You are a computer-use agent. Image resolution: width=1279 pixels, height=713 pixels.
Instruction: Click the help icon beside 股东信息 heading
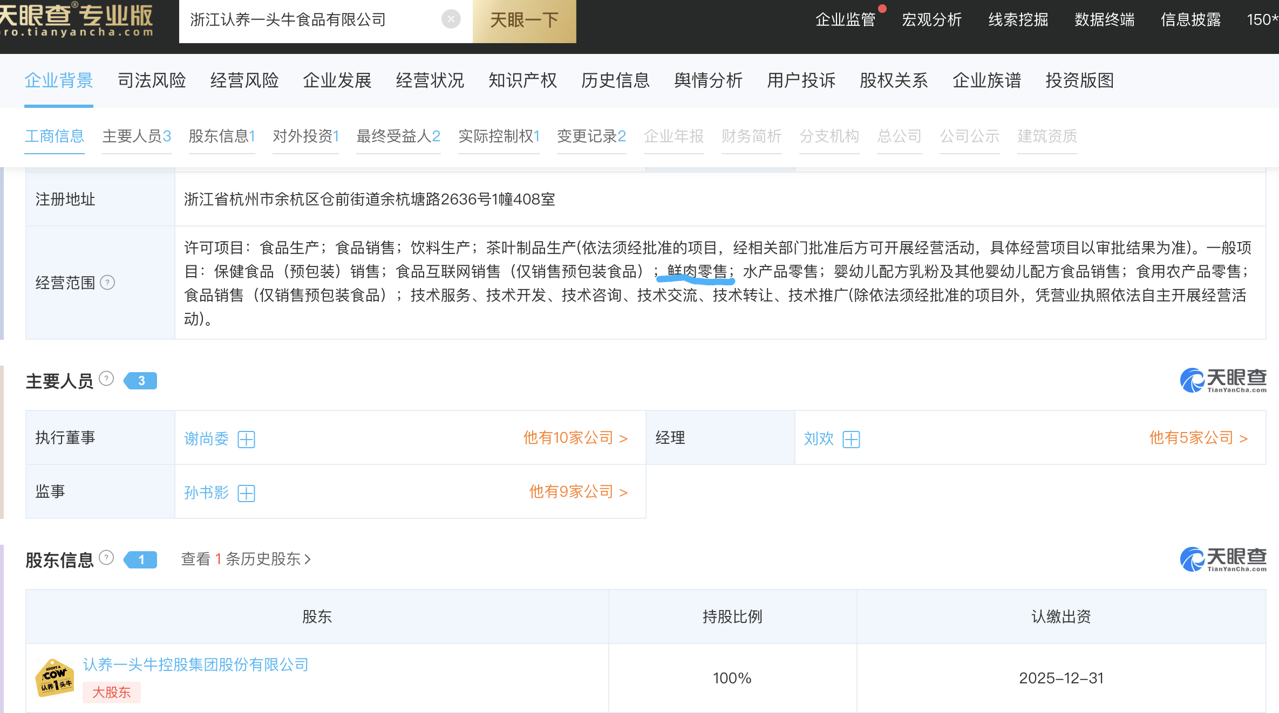(107, 558)
